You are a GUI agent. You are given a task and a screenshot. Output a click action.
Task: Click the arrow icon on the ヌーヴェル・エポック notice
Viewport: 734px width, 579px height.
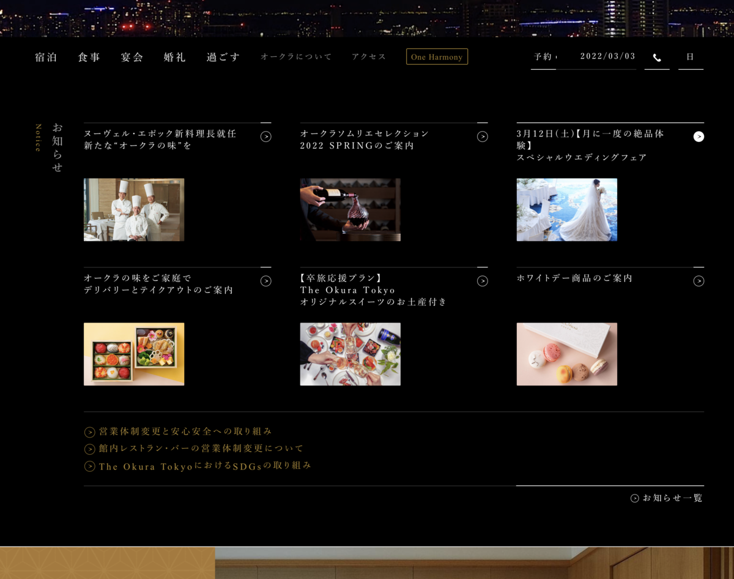[266, 136]
